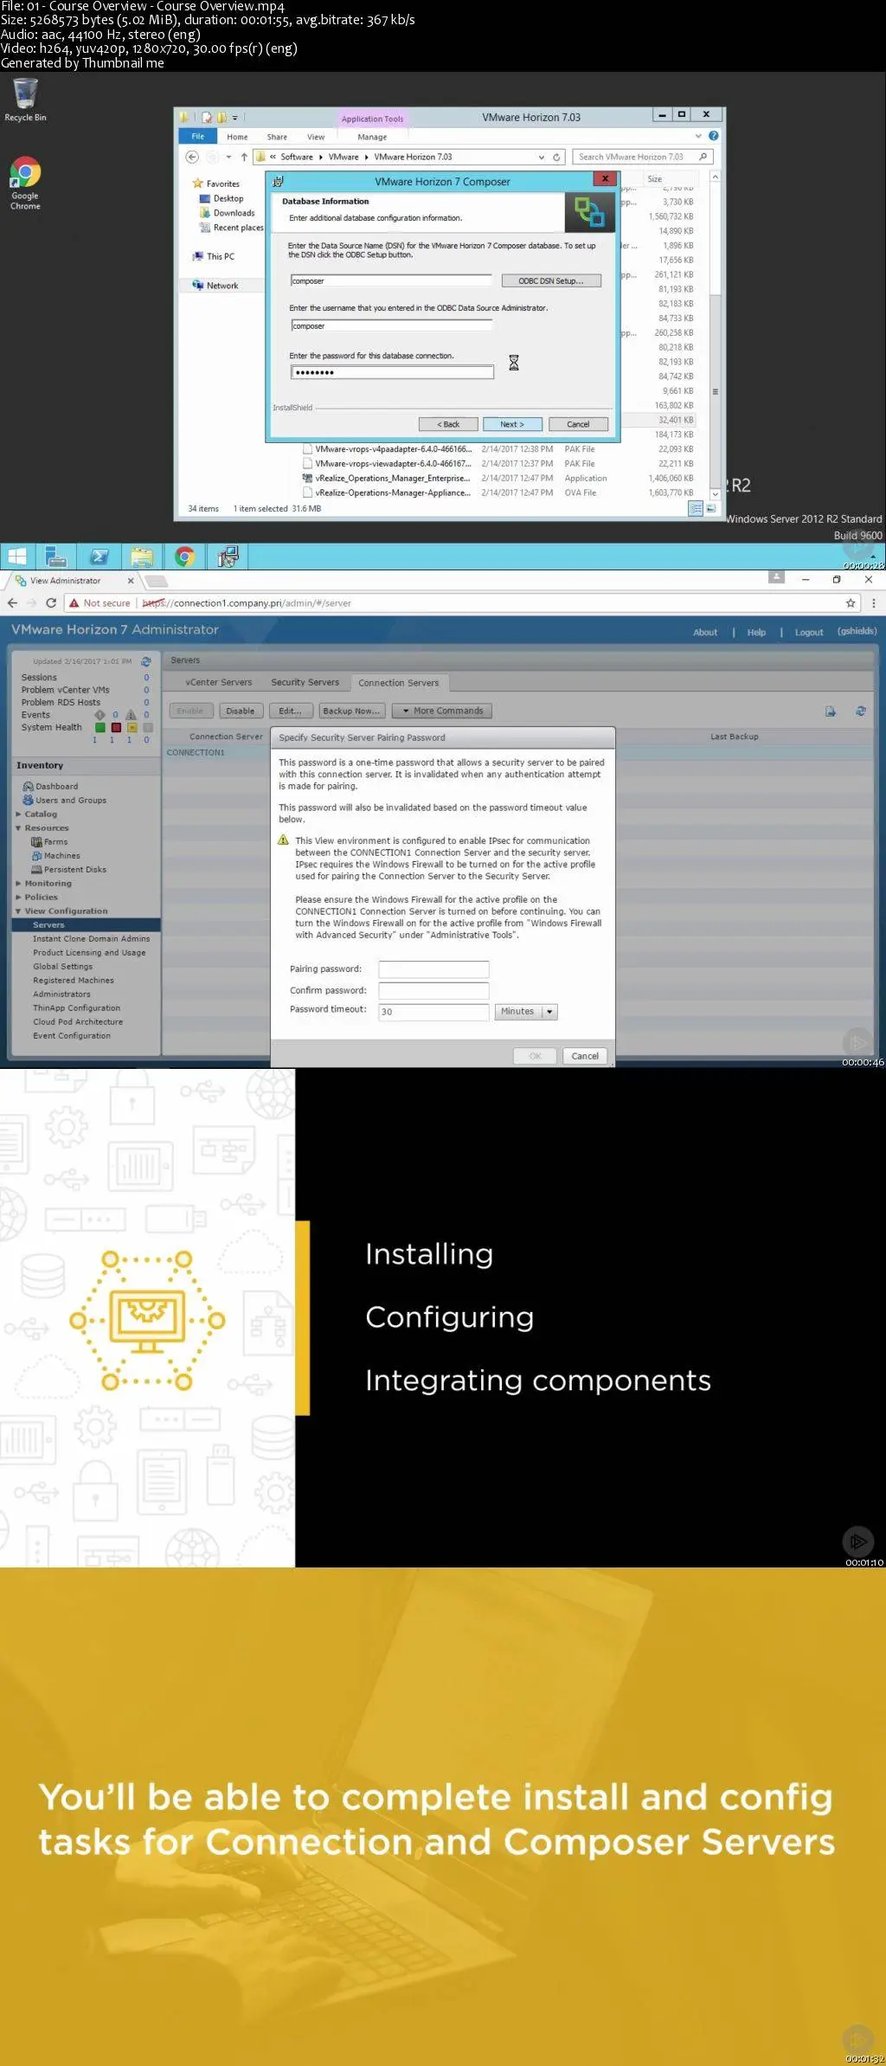
Task: Open the Manage ribbon tab
Action: point(372,137)
